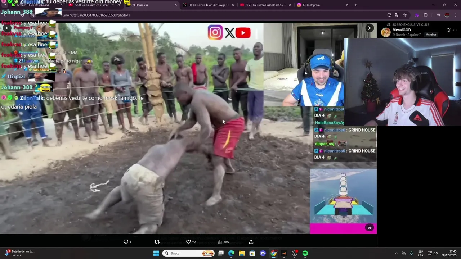Screen dimensions: 461x259
Task: Open Microsoft Store from taskbar
Action: pyautogui.click(x=252, y=253)
